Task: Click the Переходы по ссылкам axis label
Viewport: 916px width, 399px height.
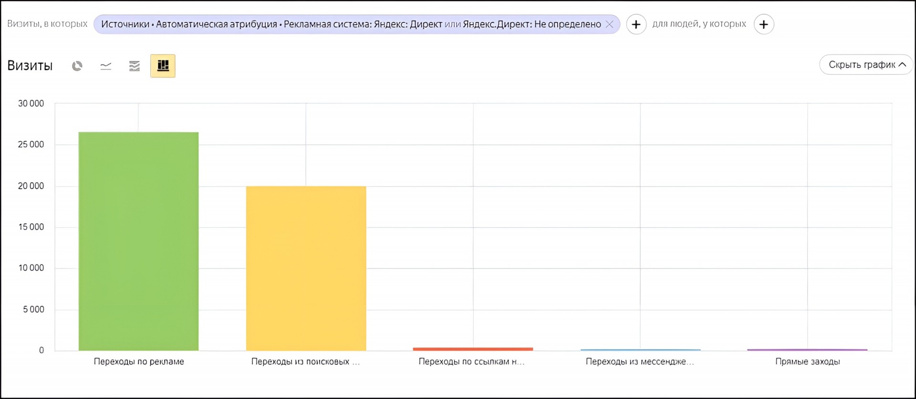Action: click(471, 362)
